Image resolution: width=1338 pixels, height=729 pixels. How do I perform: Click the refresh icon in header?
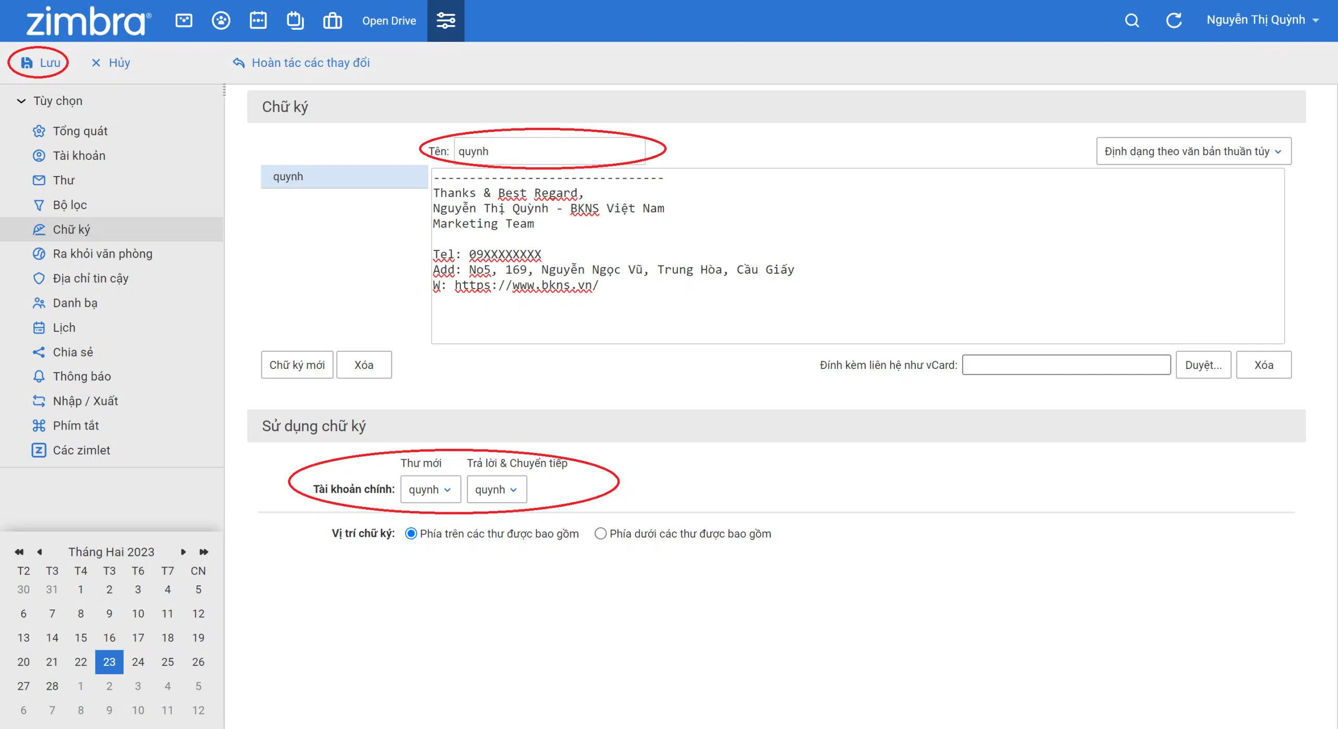pos(1174,21)
